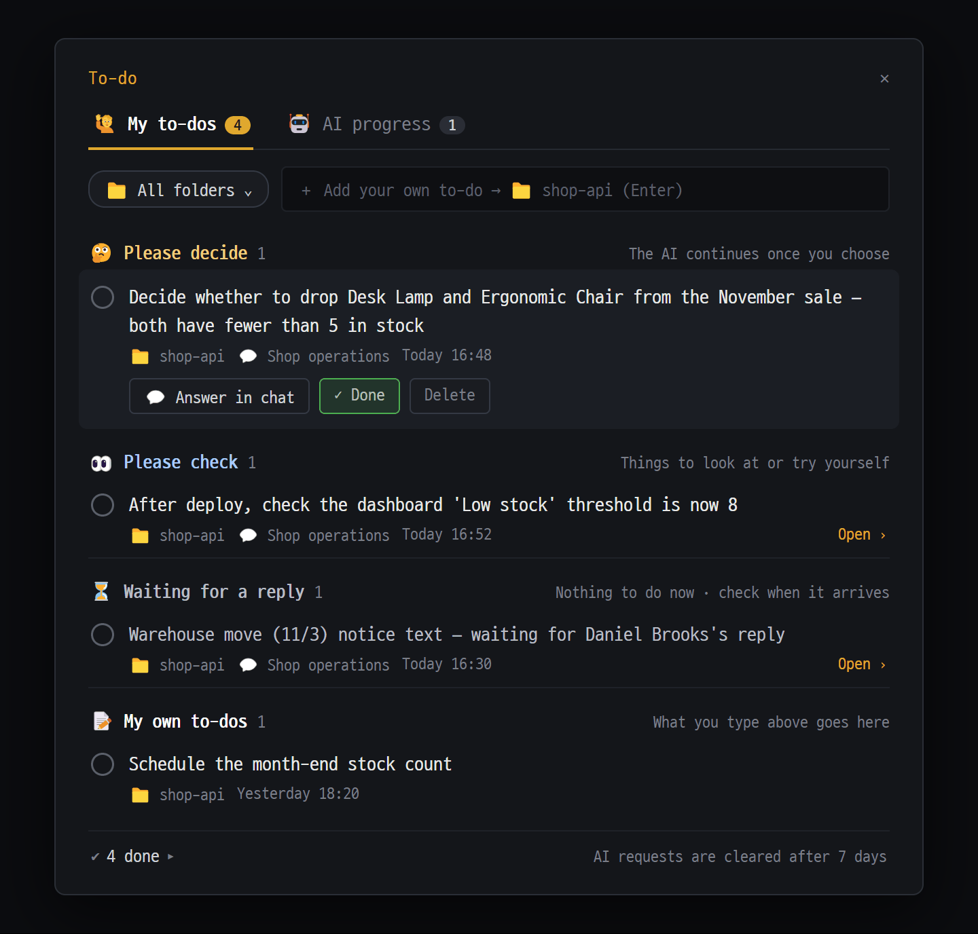Click the raised-hand icon on My to-dos

105,124
